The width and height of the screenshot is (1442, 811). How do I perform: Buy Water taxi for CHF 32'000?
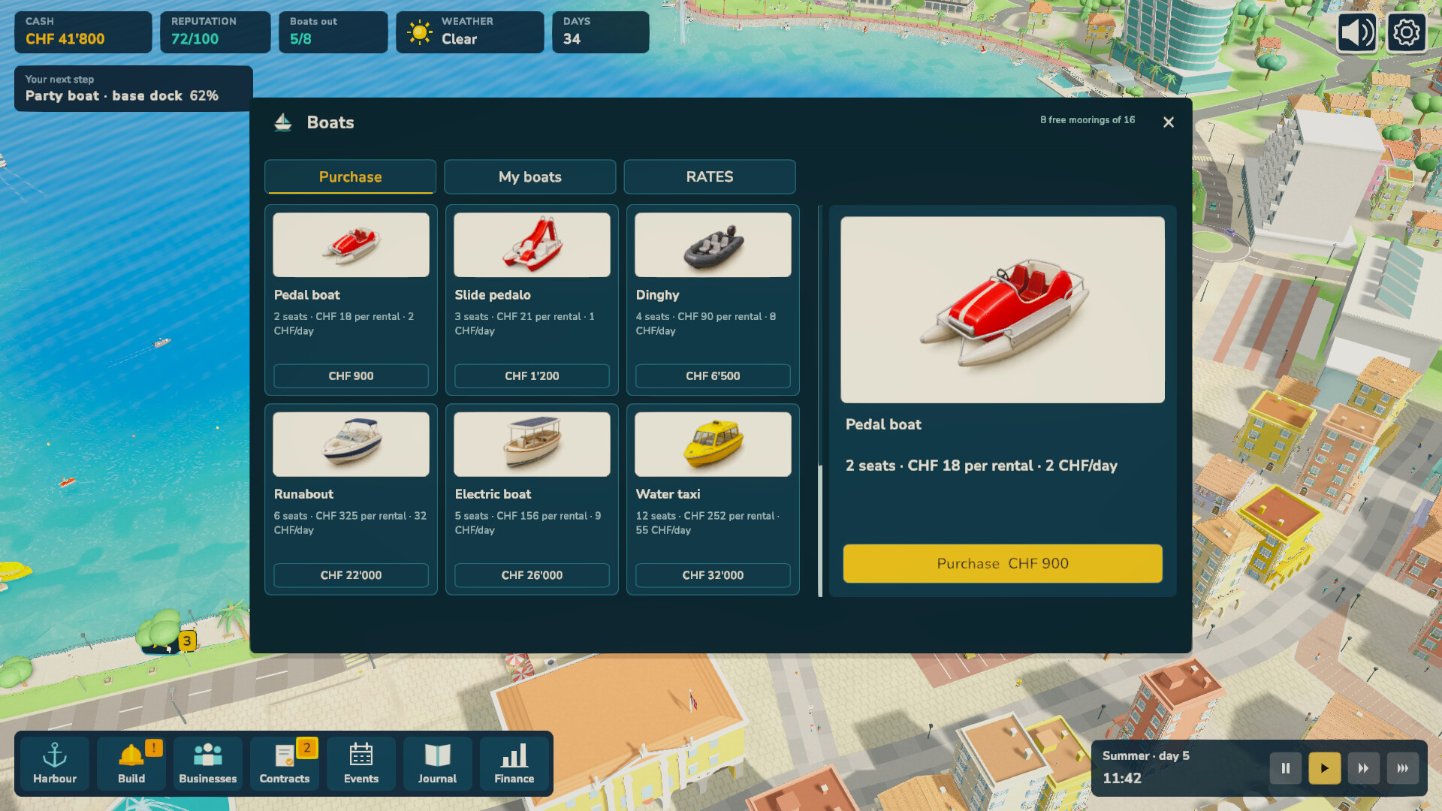(713, 575)
